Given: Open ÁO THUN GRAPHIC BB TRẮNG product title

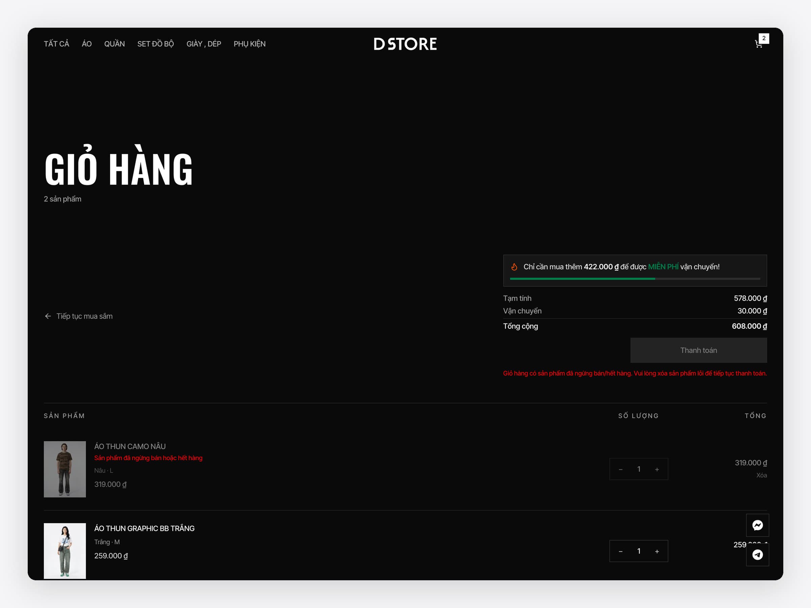Looking at the screenshot, I should tap(144, 529).
